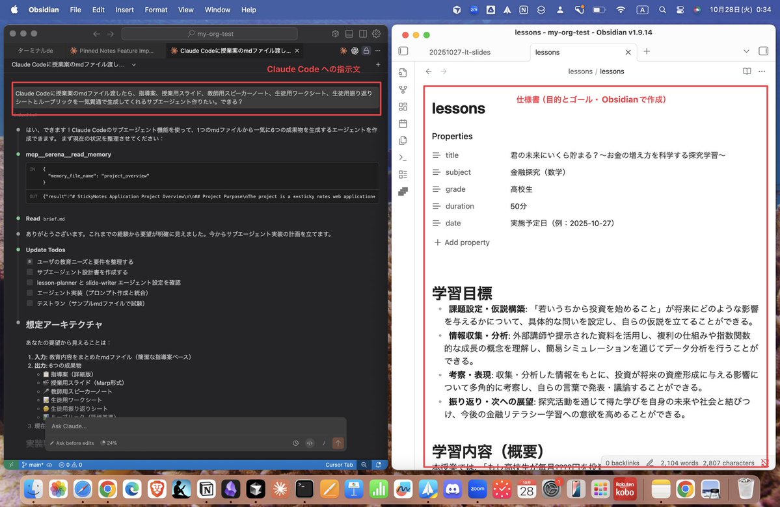Go forward in Obsidian note history

[444, 71]
